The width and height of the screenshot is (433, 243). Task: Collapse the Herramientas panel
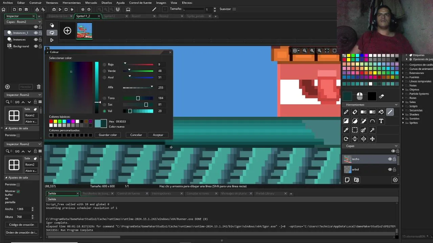tap(396, 105)
